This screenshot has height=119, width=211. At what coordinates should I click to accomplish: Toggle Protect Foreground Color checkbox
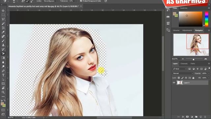81,1
